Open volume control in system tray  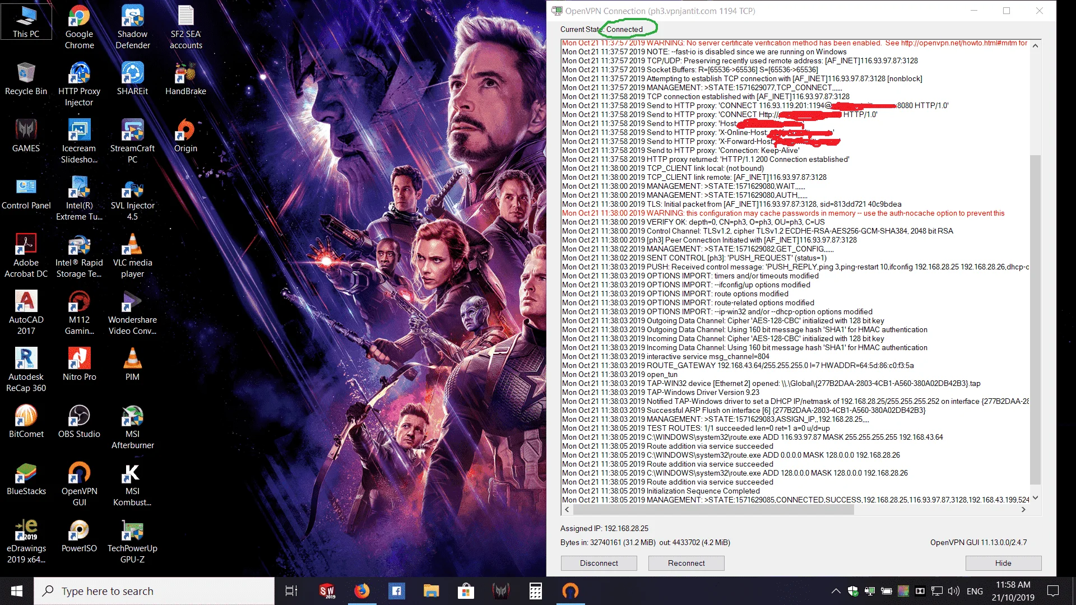[x=953, y=591]
